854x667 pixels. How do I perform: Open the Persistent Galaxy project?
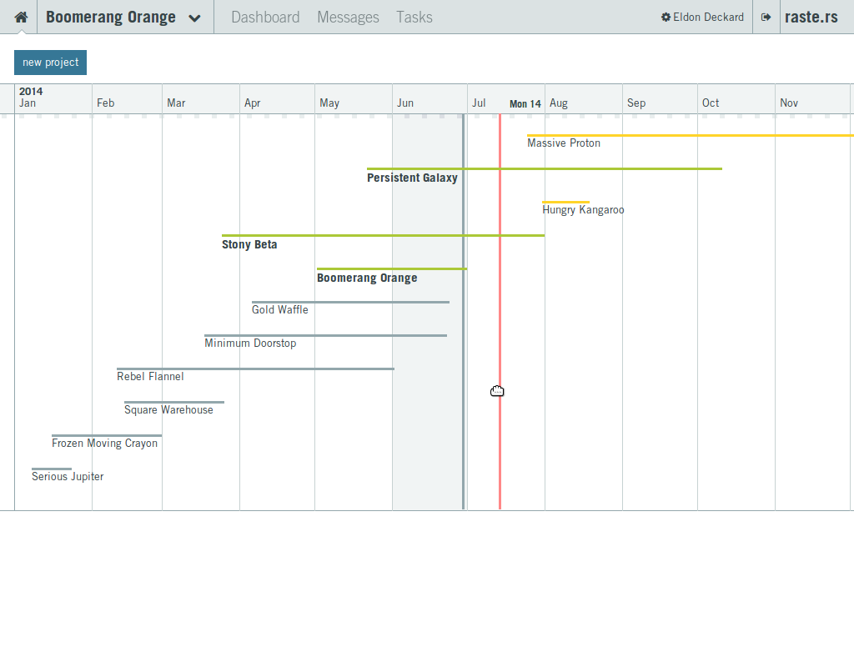(412, 178)
